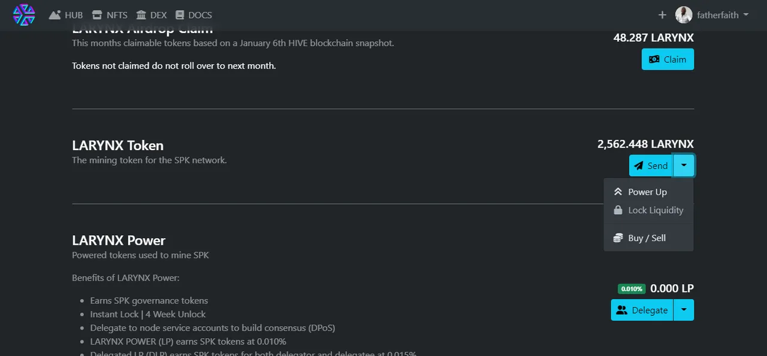767x356 pixels.
Task: Click the plus icon in navbar
Action: [x=662, y=15]
